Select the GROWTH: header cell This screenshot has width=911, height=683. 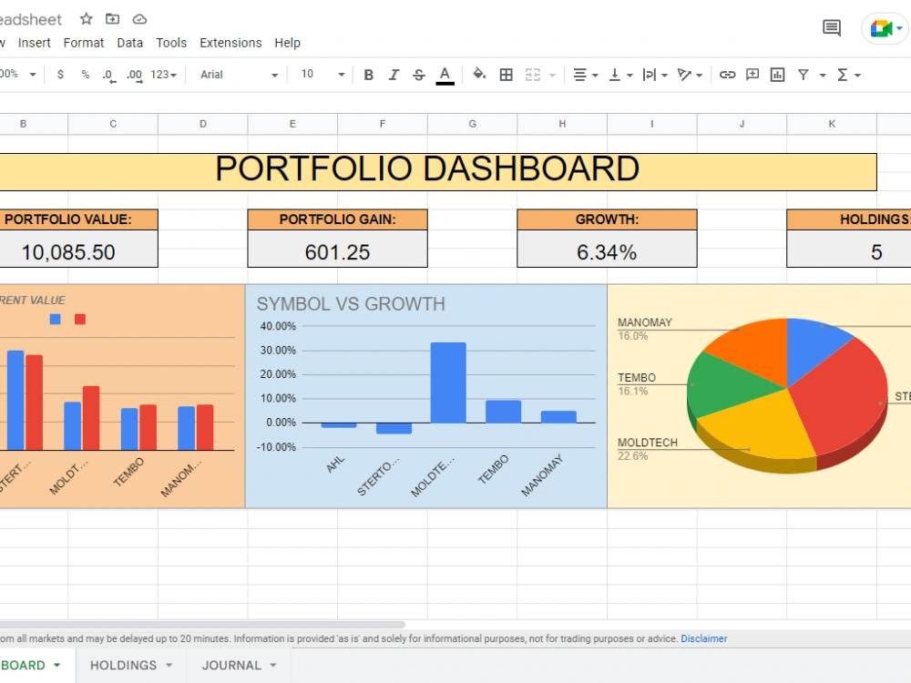click(607, 219)
